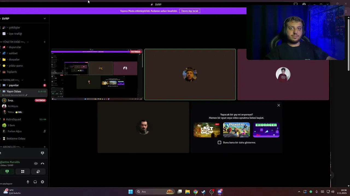Launch the Exoracer activity
350x196 pixels.
click(266, 130)
